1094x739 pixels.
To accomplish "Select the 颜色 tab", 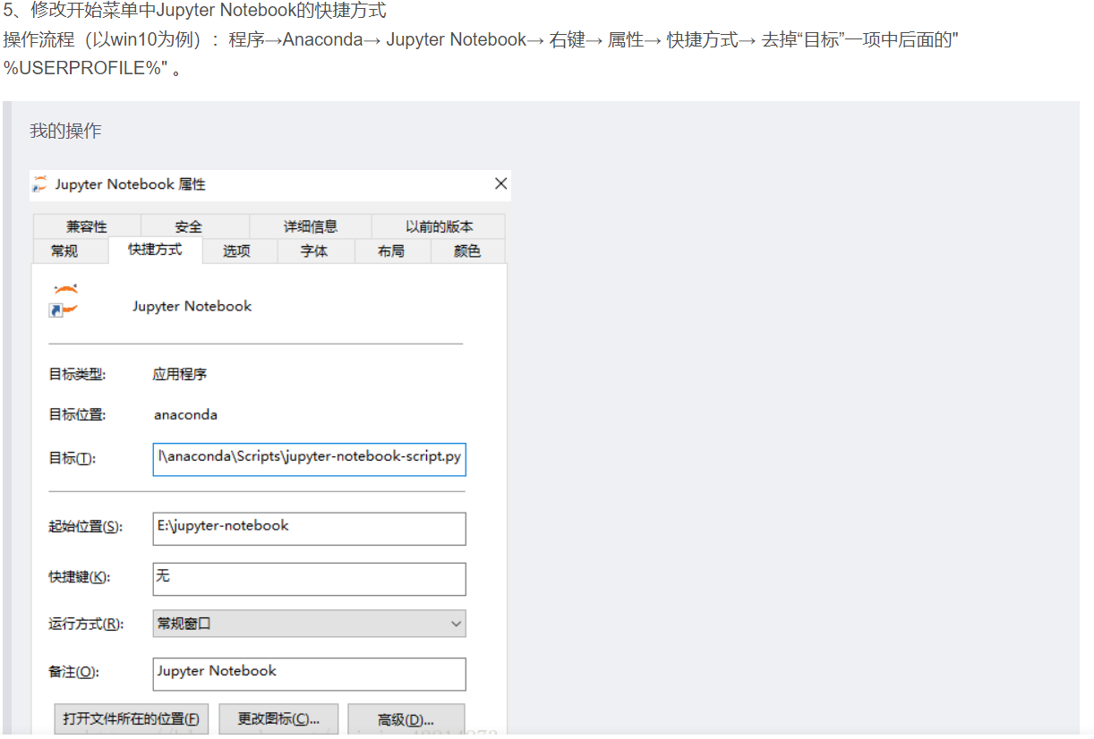I will pyautogui.click(x=467, y=251).
